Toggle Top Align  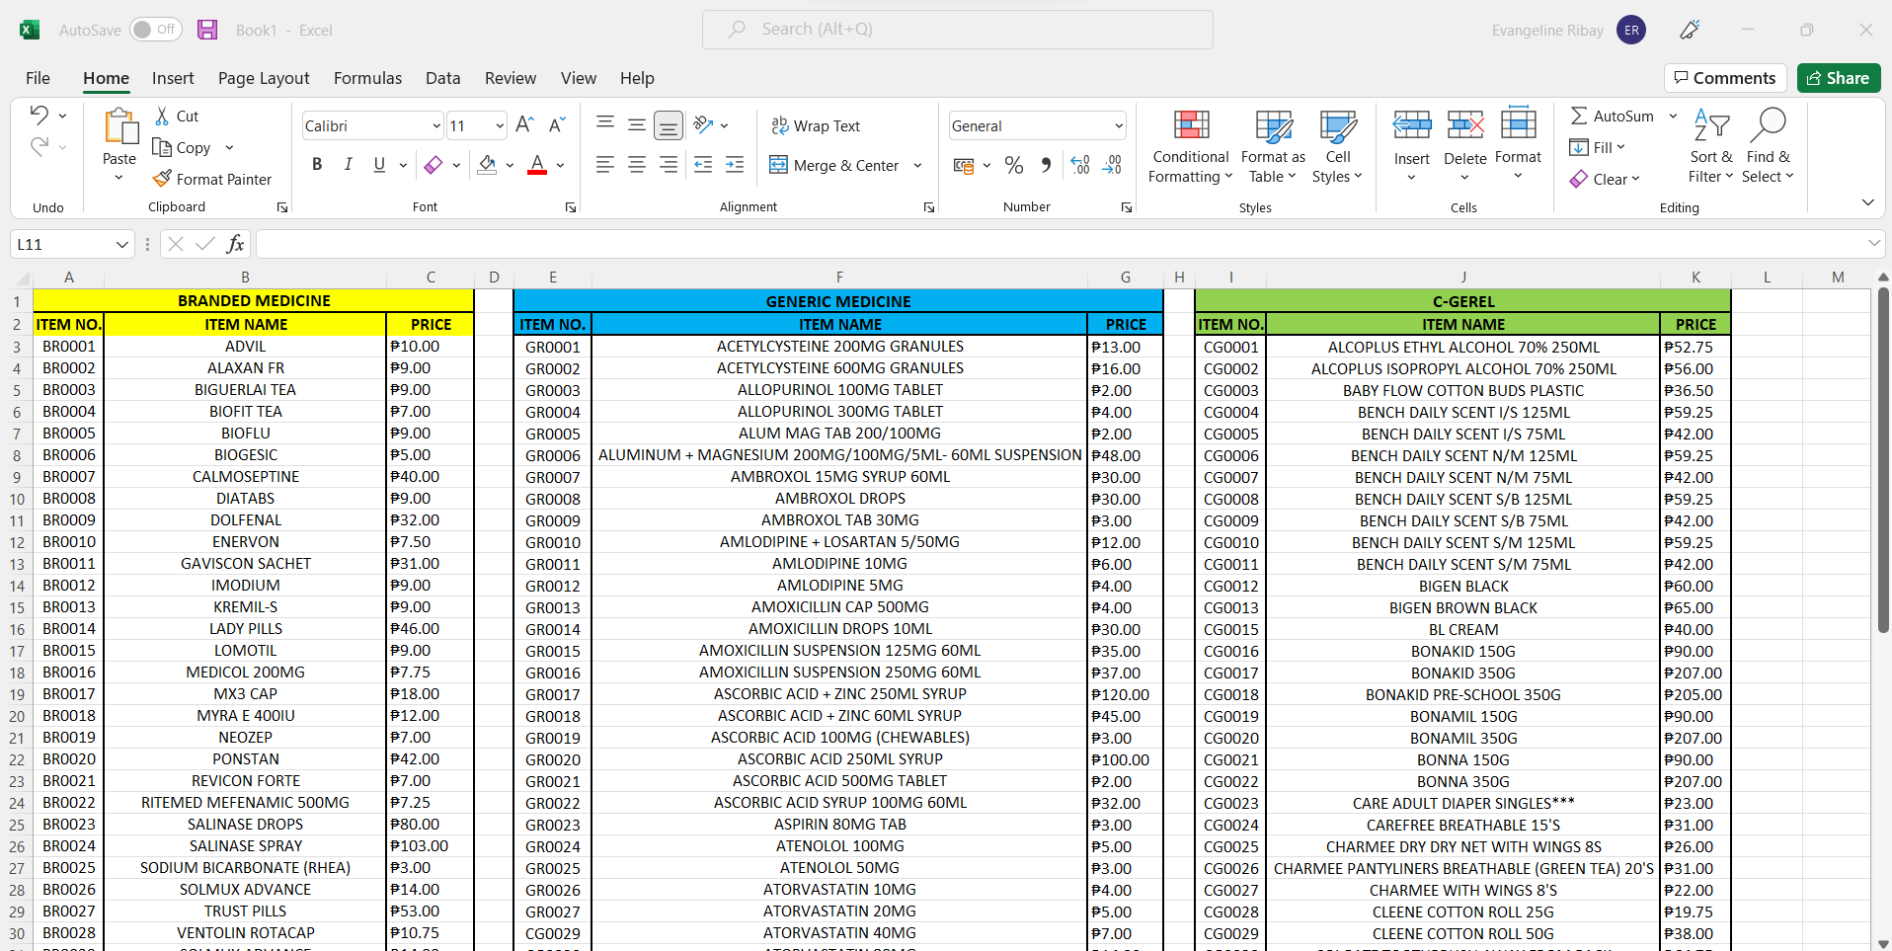click(605, 124)
